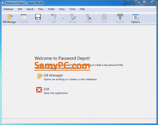The image size is (158, 125).
Task: Open the Folder menu
Action: [51, 9]
